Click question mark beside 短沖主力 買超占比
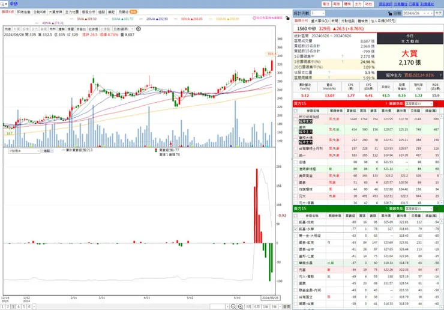 coord(440,76)
